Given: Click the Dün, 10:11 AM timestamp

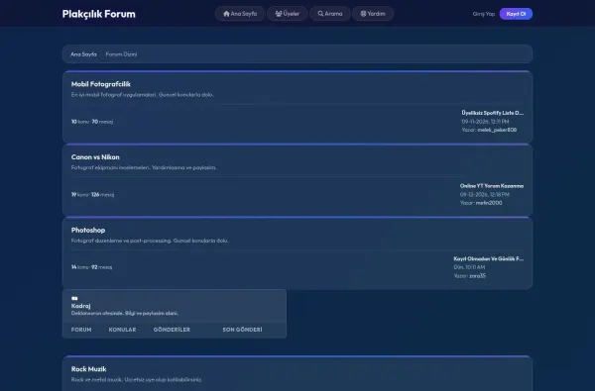Looking at the screenshot, I should (469, 267).
